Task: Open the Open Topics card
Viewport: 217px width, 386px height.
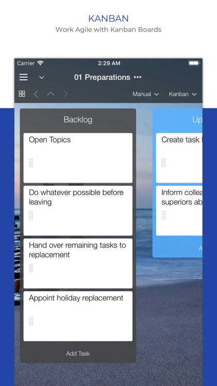Action: click(78, 158)
